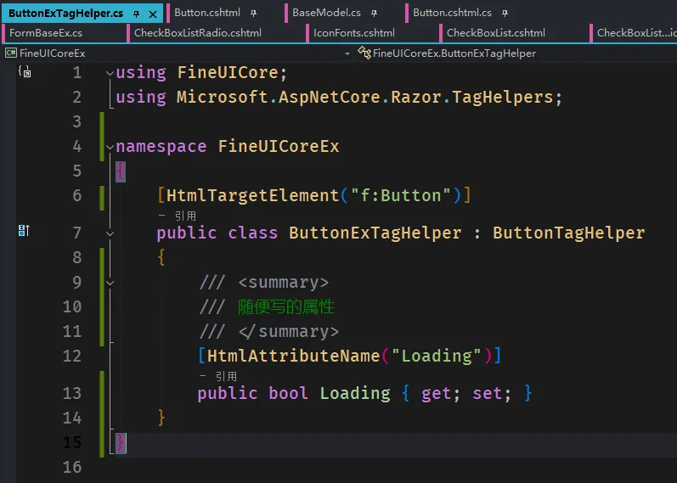Click the references CodeLens above class ButtonExTagHelper
Viewport: 677px width, 483px height.
(x=177, y=216)
